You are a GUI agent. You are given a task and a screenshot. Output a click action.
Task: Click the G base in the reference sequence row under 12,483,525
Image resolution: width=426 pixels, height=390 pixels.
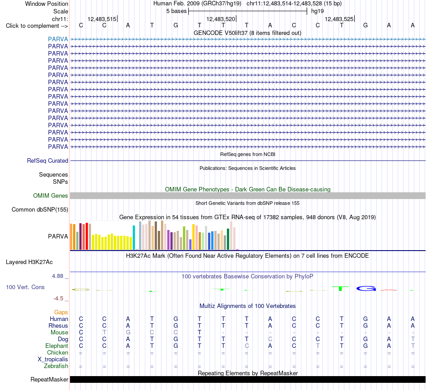pos(365,25)
